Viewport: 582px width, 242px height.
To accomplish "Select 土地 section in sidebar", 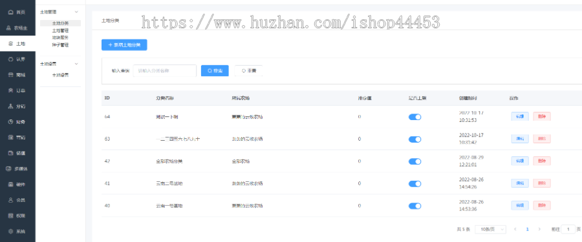I will coord(17,44).
